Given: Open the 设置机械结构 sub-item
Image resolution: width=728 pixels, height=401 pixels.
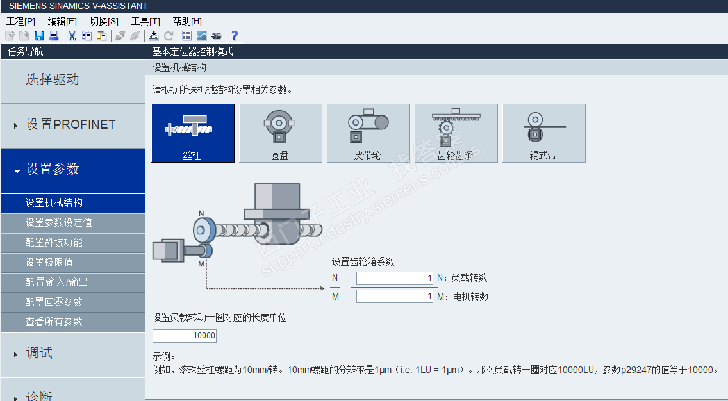Looking at the screenshot, I should [x=73, y=203].
